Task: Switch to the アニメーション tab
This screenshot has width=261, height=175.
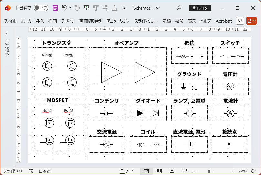Action: [118, 21]
